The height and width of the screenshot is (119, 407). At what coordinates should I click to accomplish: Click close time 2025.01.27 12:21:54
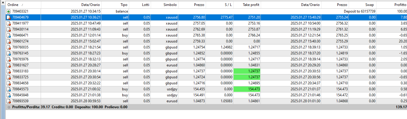[x=306, y=35]
